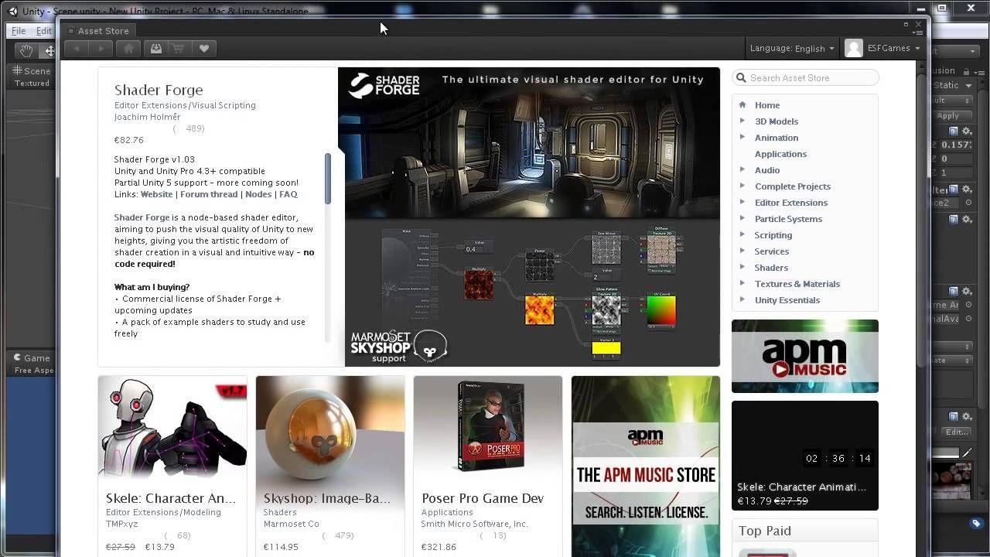Open the Edit menu in Unity
The width and height of the screenshot is (990, 557).
(x=44, y=31)
